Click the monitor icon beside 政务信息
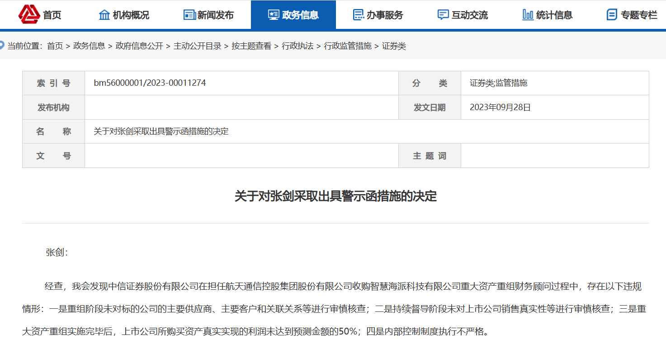 tap(274, 15)
